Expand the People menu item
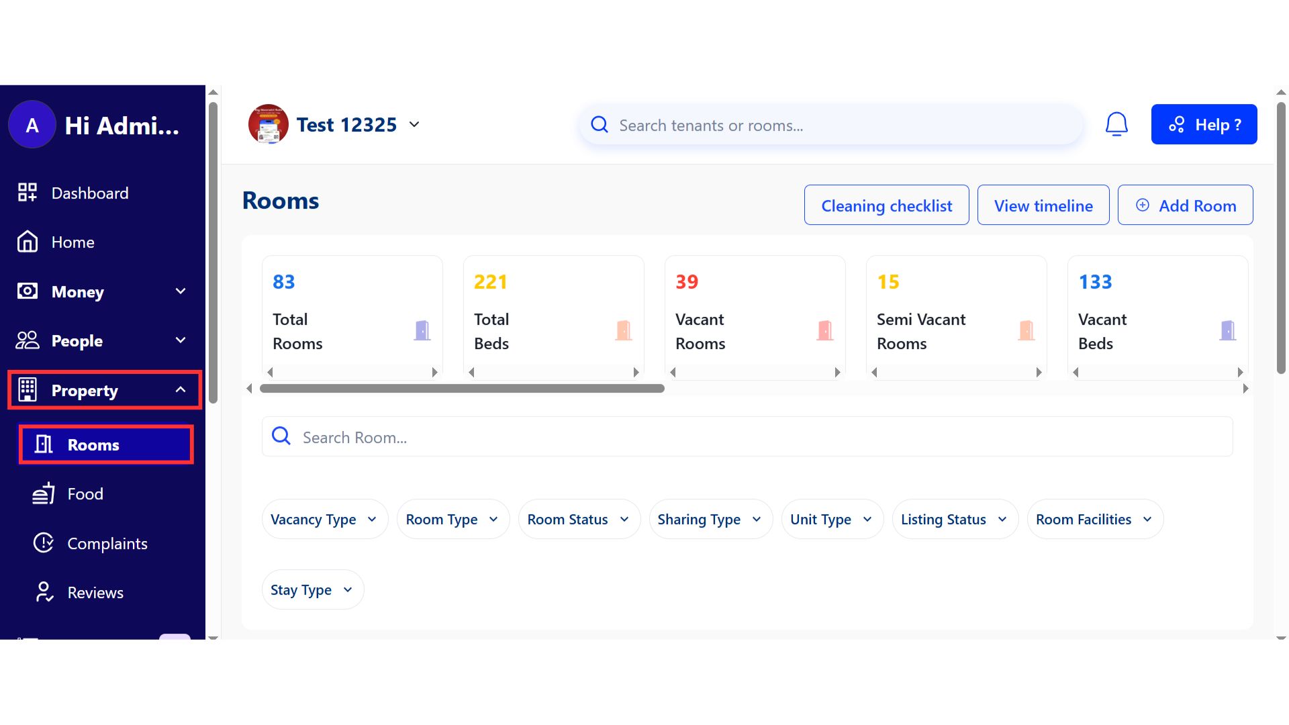This screenshot has height=725, width=1289. 181,340
